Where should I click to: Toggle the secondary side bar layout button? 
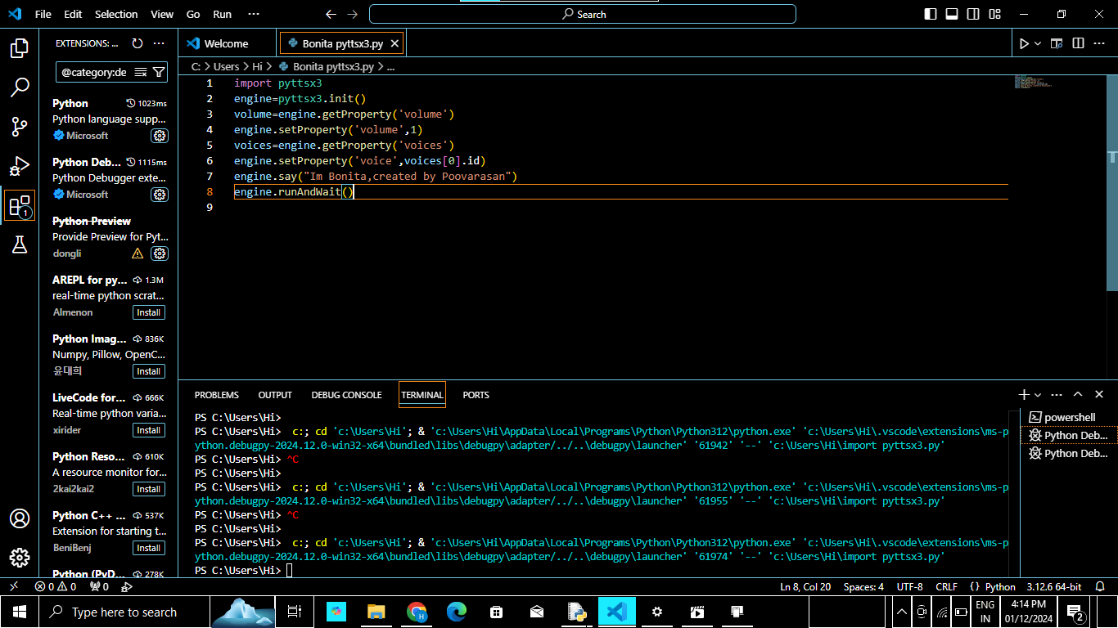coord(973,14)
